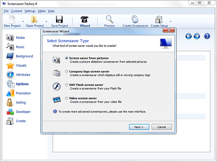
Task: Go back with the left arrow
Action: (x=188, y=36)
